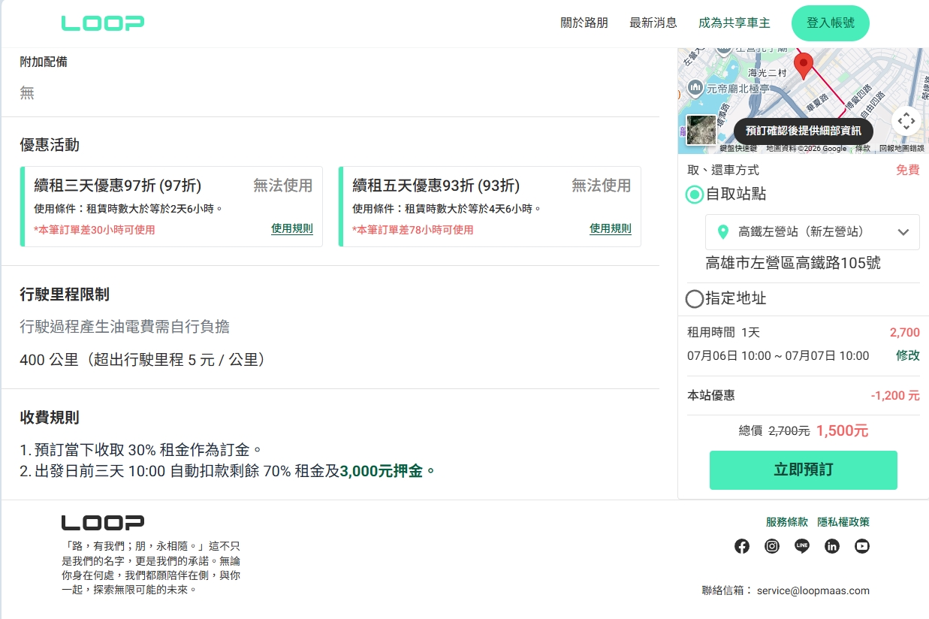Click the 07月06日 10:00 ~ 07月07日 10:00 period

[778, 356]
